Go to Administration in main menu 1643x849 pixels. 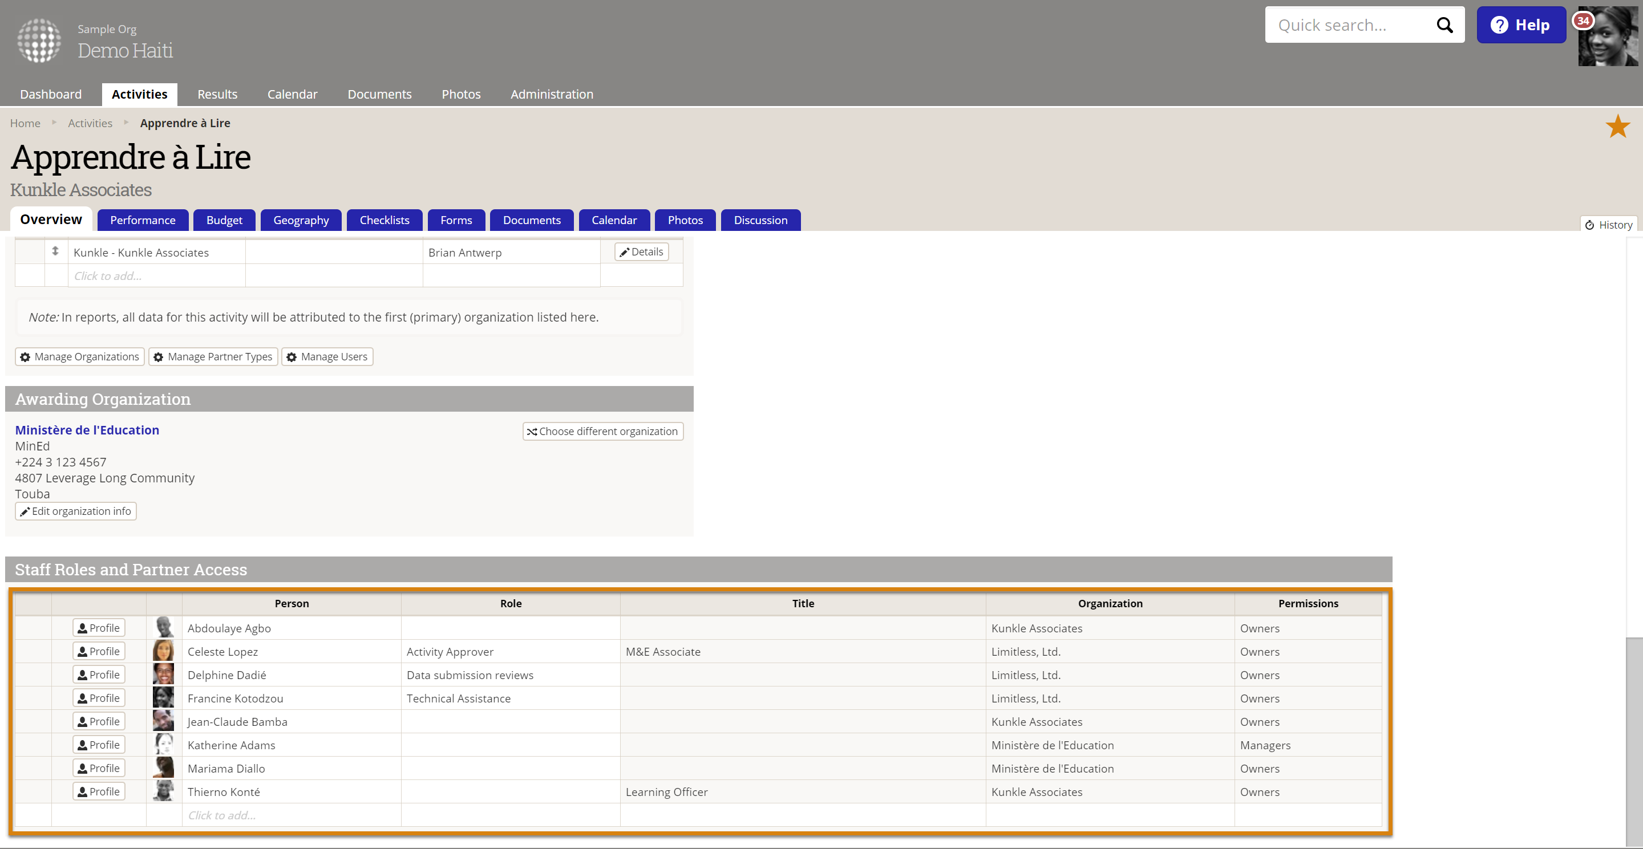[x=552, y=94]
